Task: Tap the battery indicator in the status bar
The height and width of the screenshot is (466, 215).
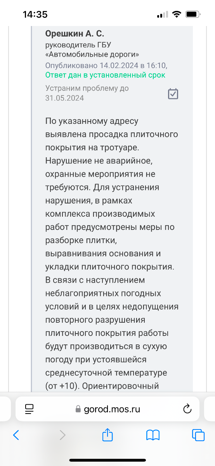Action: coord(192,14)
